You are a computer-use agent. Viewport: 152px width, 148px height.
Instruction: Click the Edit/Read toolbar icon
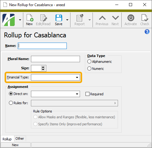pyautogui.click(x=43, y=18)
